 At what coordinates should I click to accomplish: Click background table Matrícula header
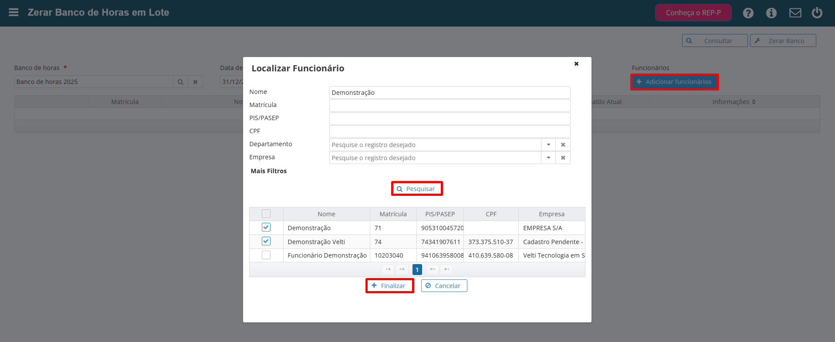point(125,102)
